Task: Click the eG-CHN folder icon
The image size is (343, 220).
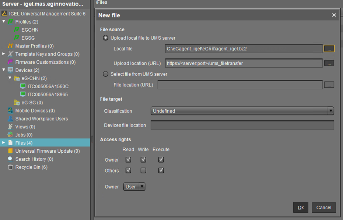Action: (17, 78)
